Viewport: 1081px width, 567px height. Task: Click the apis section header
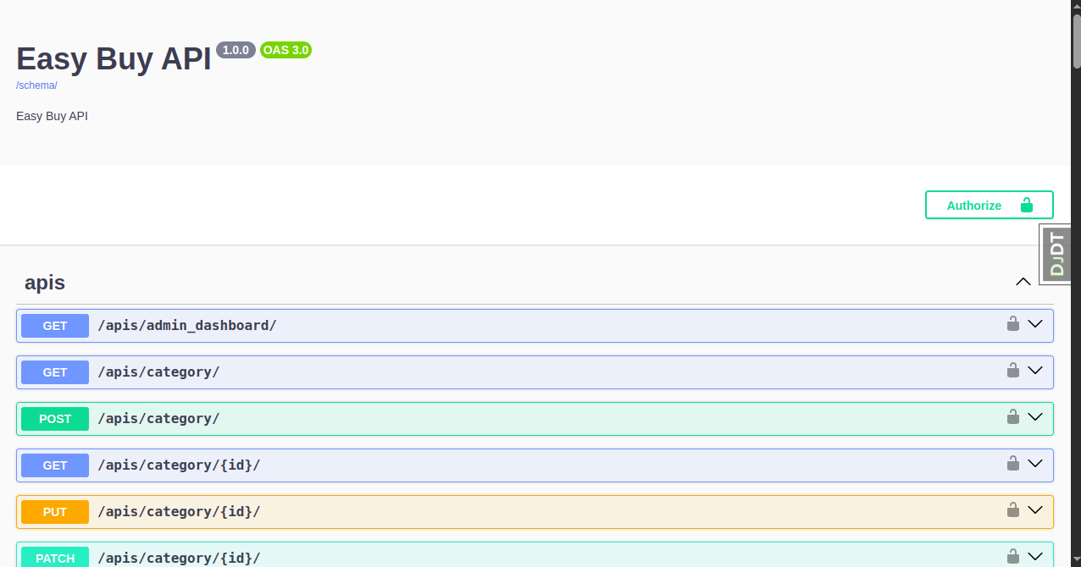click(44, 282)
